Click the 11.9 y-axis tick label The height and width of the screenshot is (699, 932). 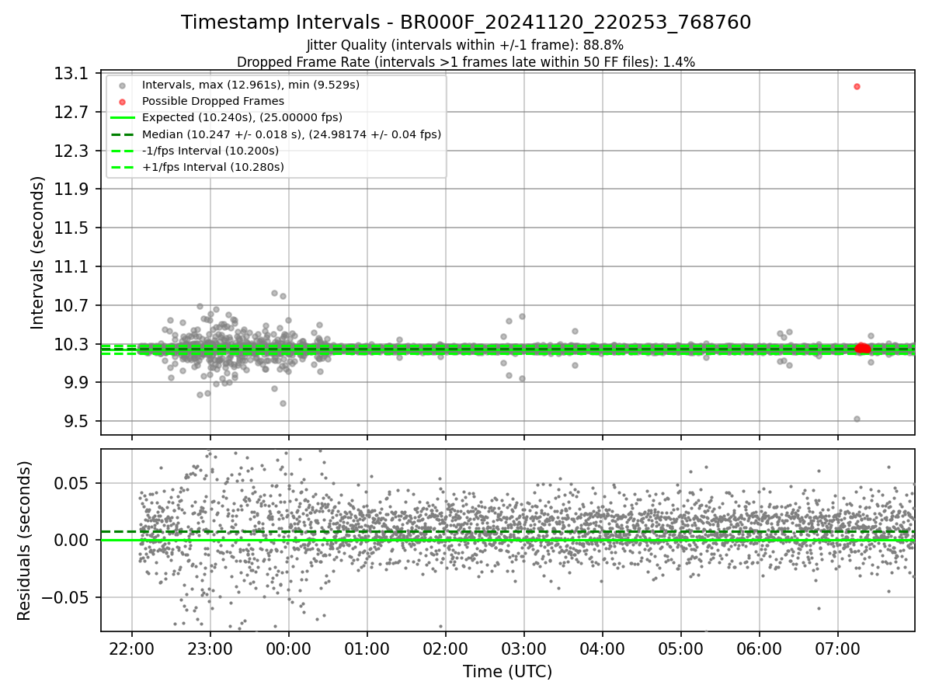pyautogui.click(x=72, y=190)
